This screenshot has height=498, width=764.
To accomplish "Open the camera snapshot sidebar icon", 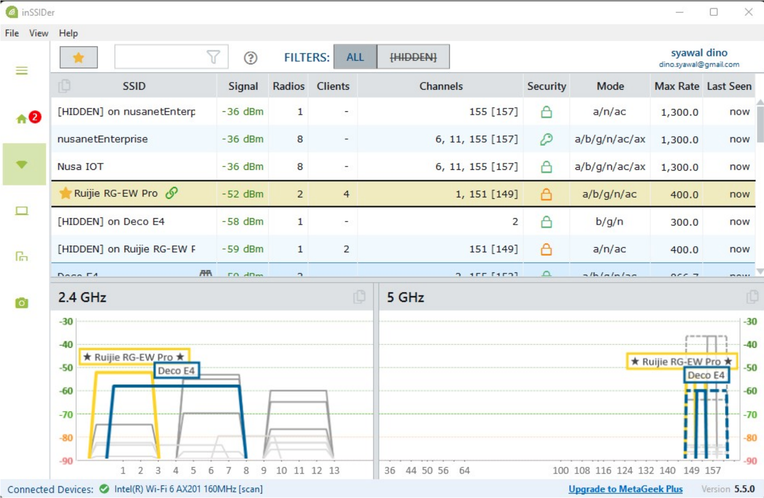I will pyautogui.click(x=22, y=303).
